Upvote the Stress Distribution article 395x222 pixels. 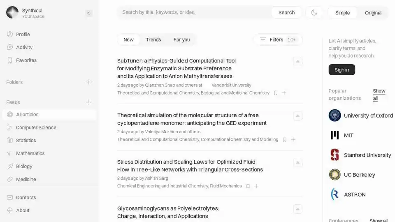click(297, 163)
